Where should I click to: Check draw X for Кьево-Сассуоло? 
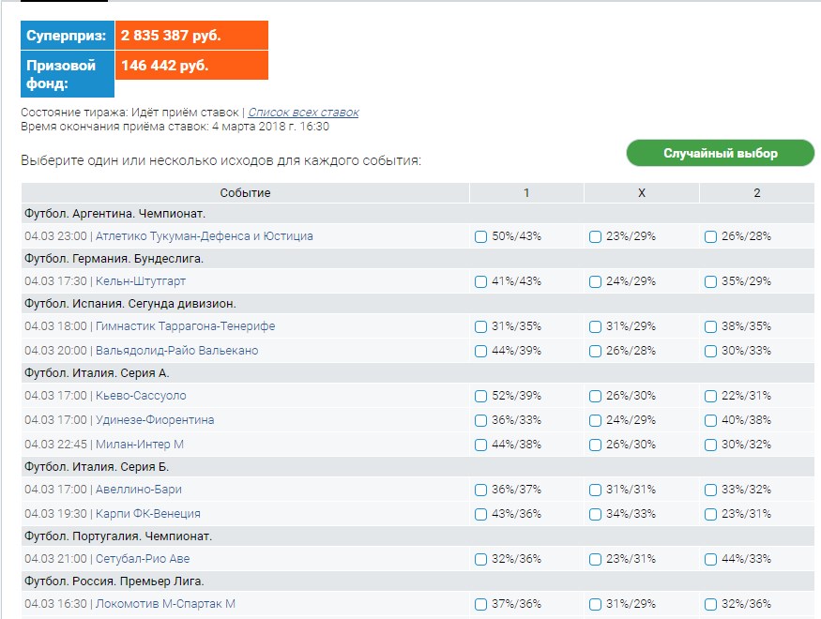pyautogui.click(x=595, y=398)
